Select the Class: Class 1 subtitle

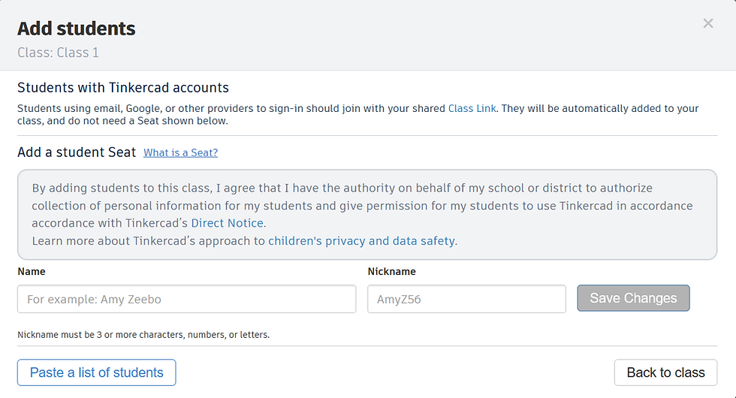tap(59, 53)
